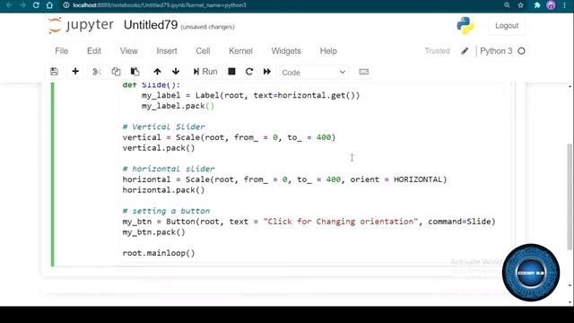Click the Logout button
The image size is (574, 323).
(x=507, y=26)
